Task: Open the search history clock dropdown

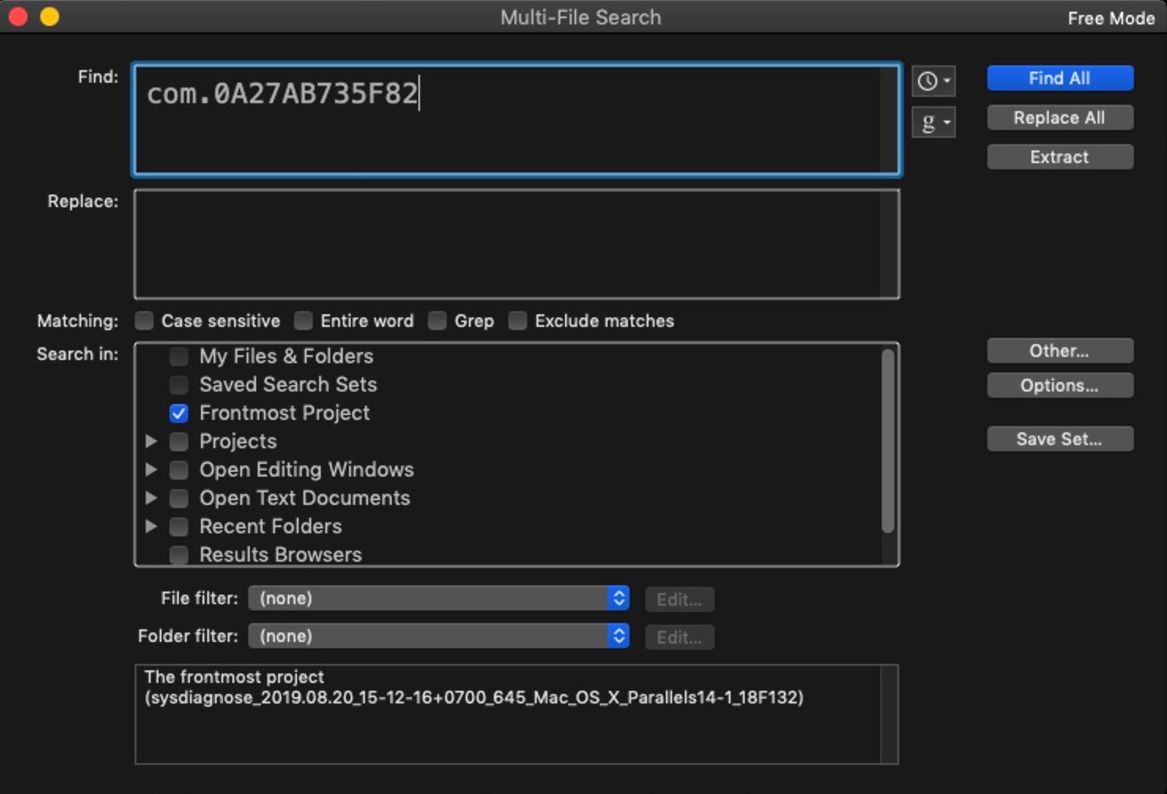Action: (x=933, y=81)
